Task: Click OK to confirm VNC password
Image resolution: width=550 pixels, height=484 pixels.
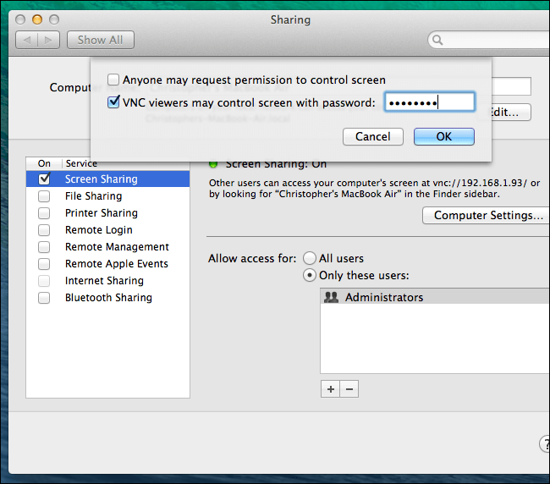Action: [x=443, y=136]
